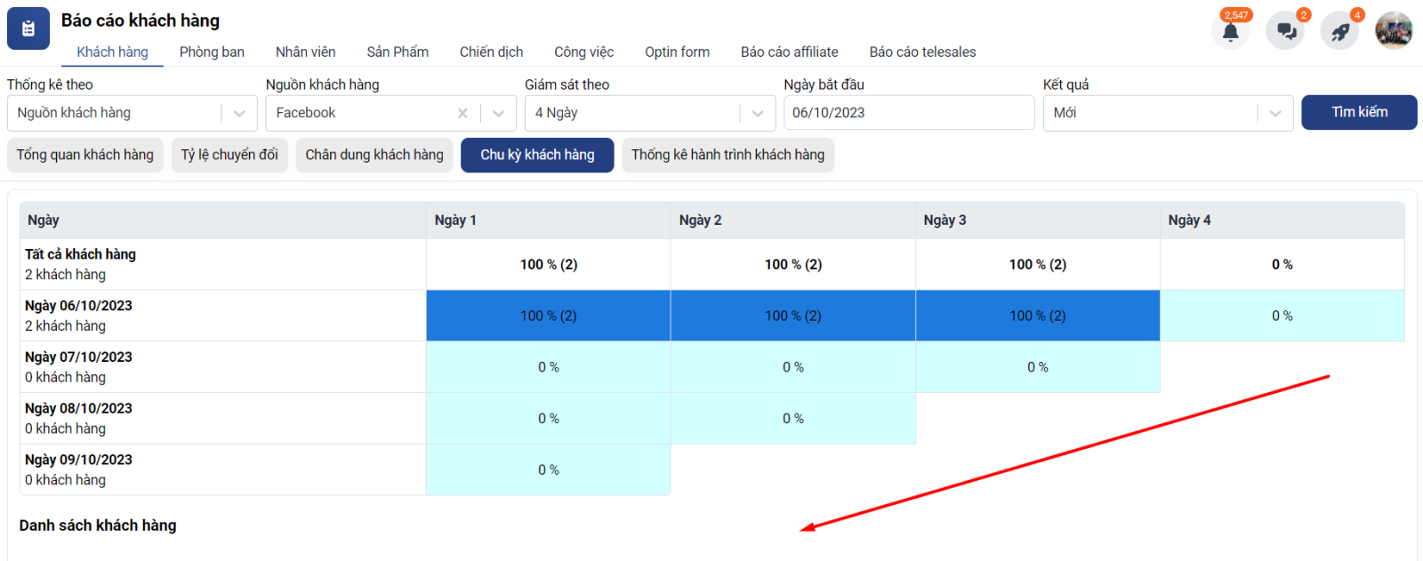Click the Ngày bắt đầu date field
Screen dimensions: 1423x561
point(908,113)
